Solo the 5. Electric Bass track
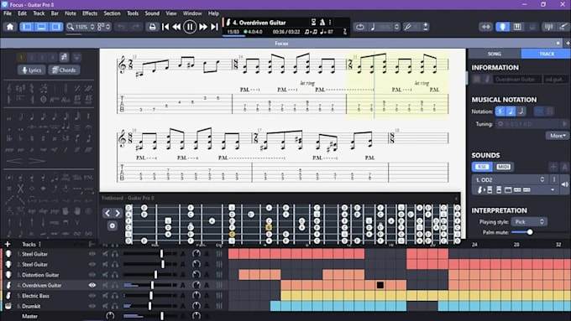 [x=115, y=296]
